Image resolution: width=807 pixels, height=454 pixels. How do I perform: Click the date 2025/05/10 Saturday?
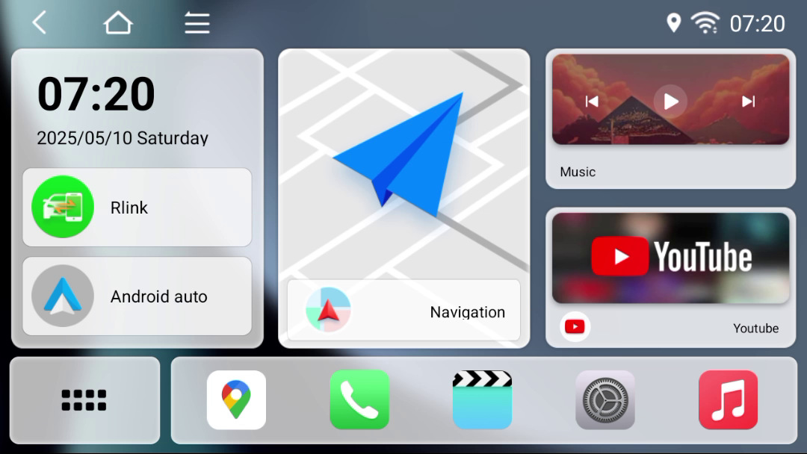tap(123, 138)
